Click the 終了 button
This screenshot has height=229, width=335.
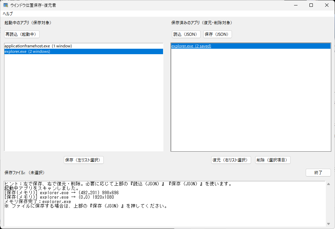click(318, 173)
